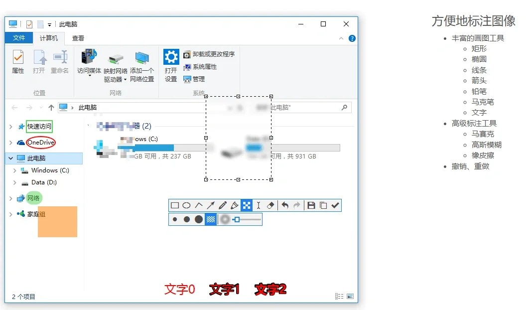Select the Pencil drawing tool
Image resolution: width=530 pixels, height=310 pixels.
pyautogui.click(x=223, y=205)
